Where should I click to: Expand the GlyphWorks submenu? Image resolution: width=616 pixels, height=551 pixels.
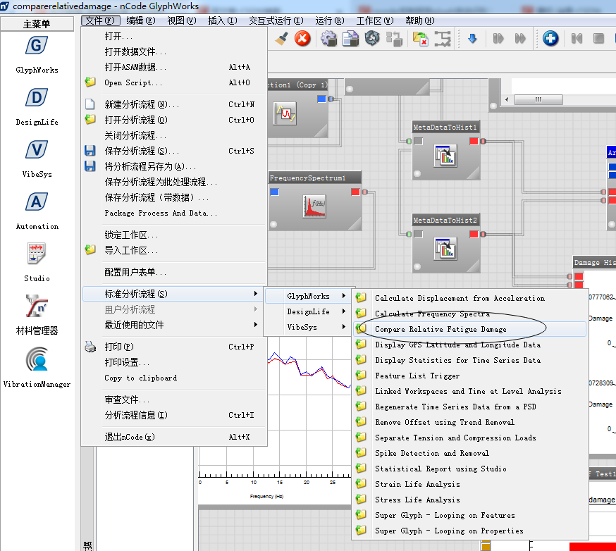(309, 297)
